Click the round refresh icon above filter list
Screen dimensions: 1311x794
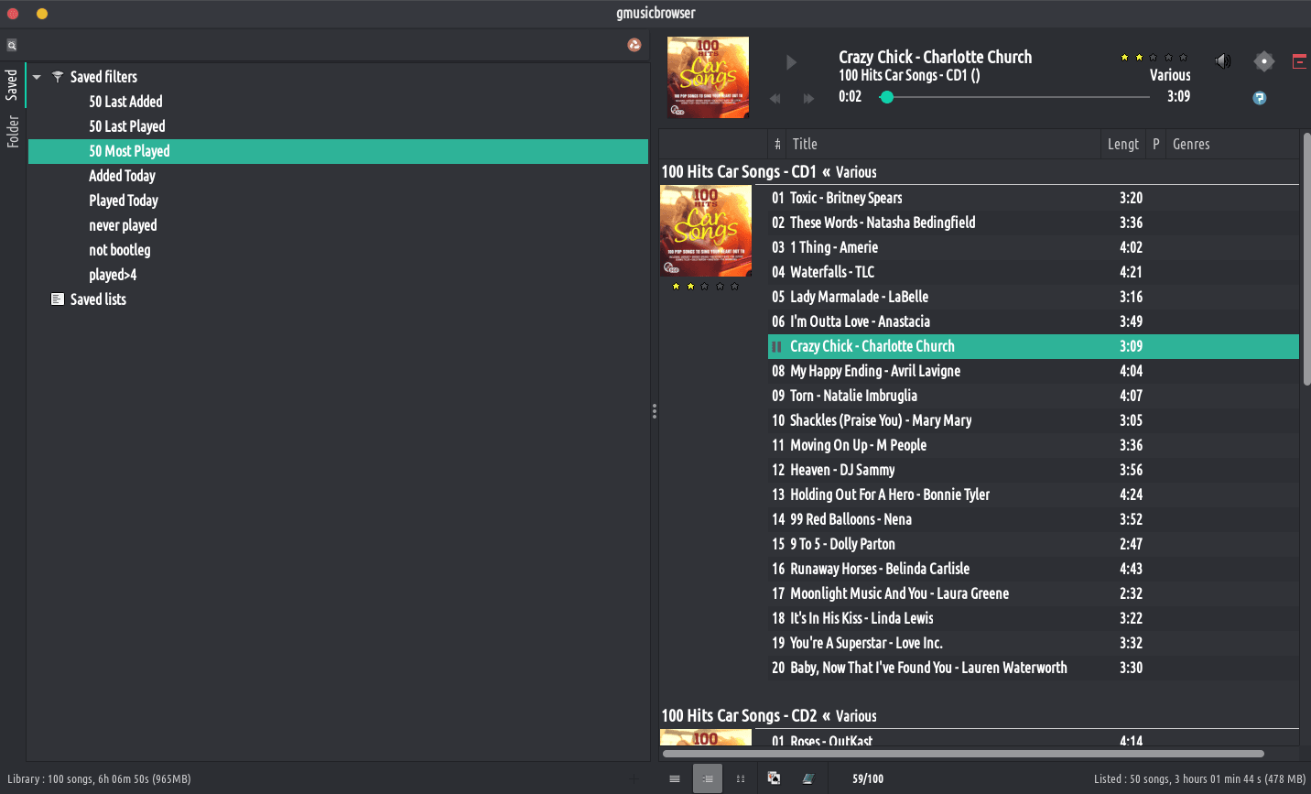(634, 45)
